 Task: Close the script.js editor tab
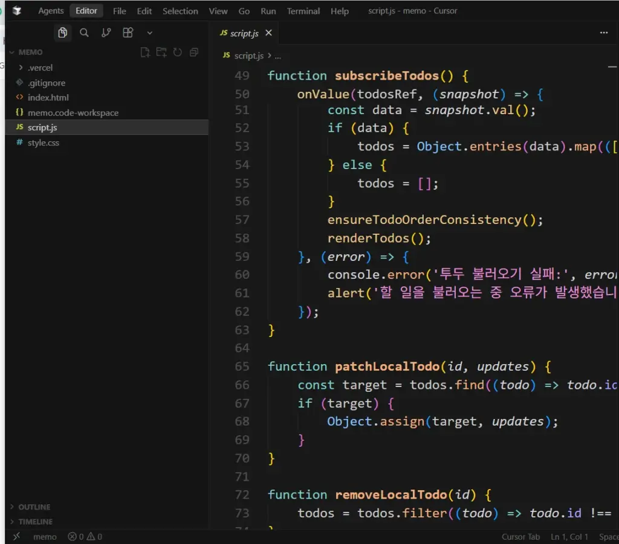269,33
